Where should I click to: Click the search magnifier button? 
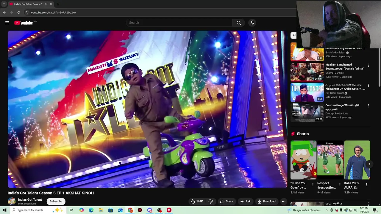(x=239, y=23)
